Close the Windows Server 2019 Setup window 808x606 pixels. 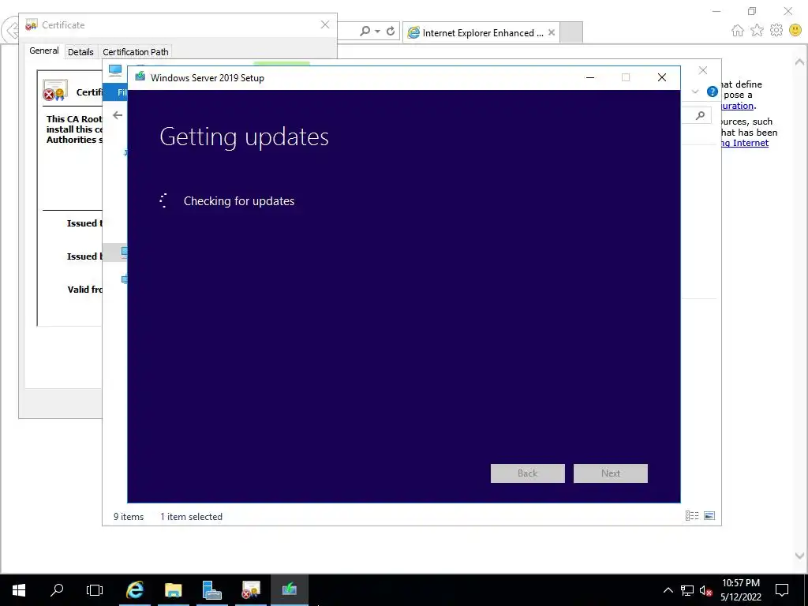pos(662,78)
